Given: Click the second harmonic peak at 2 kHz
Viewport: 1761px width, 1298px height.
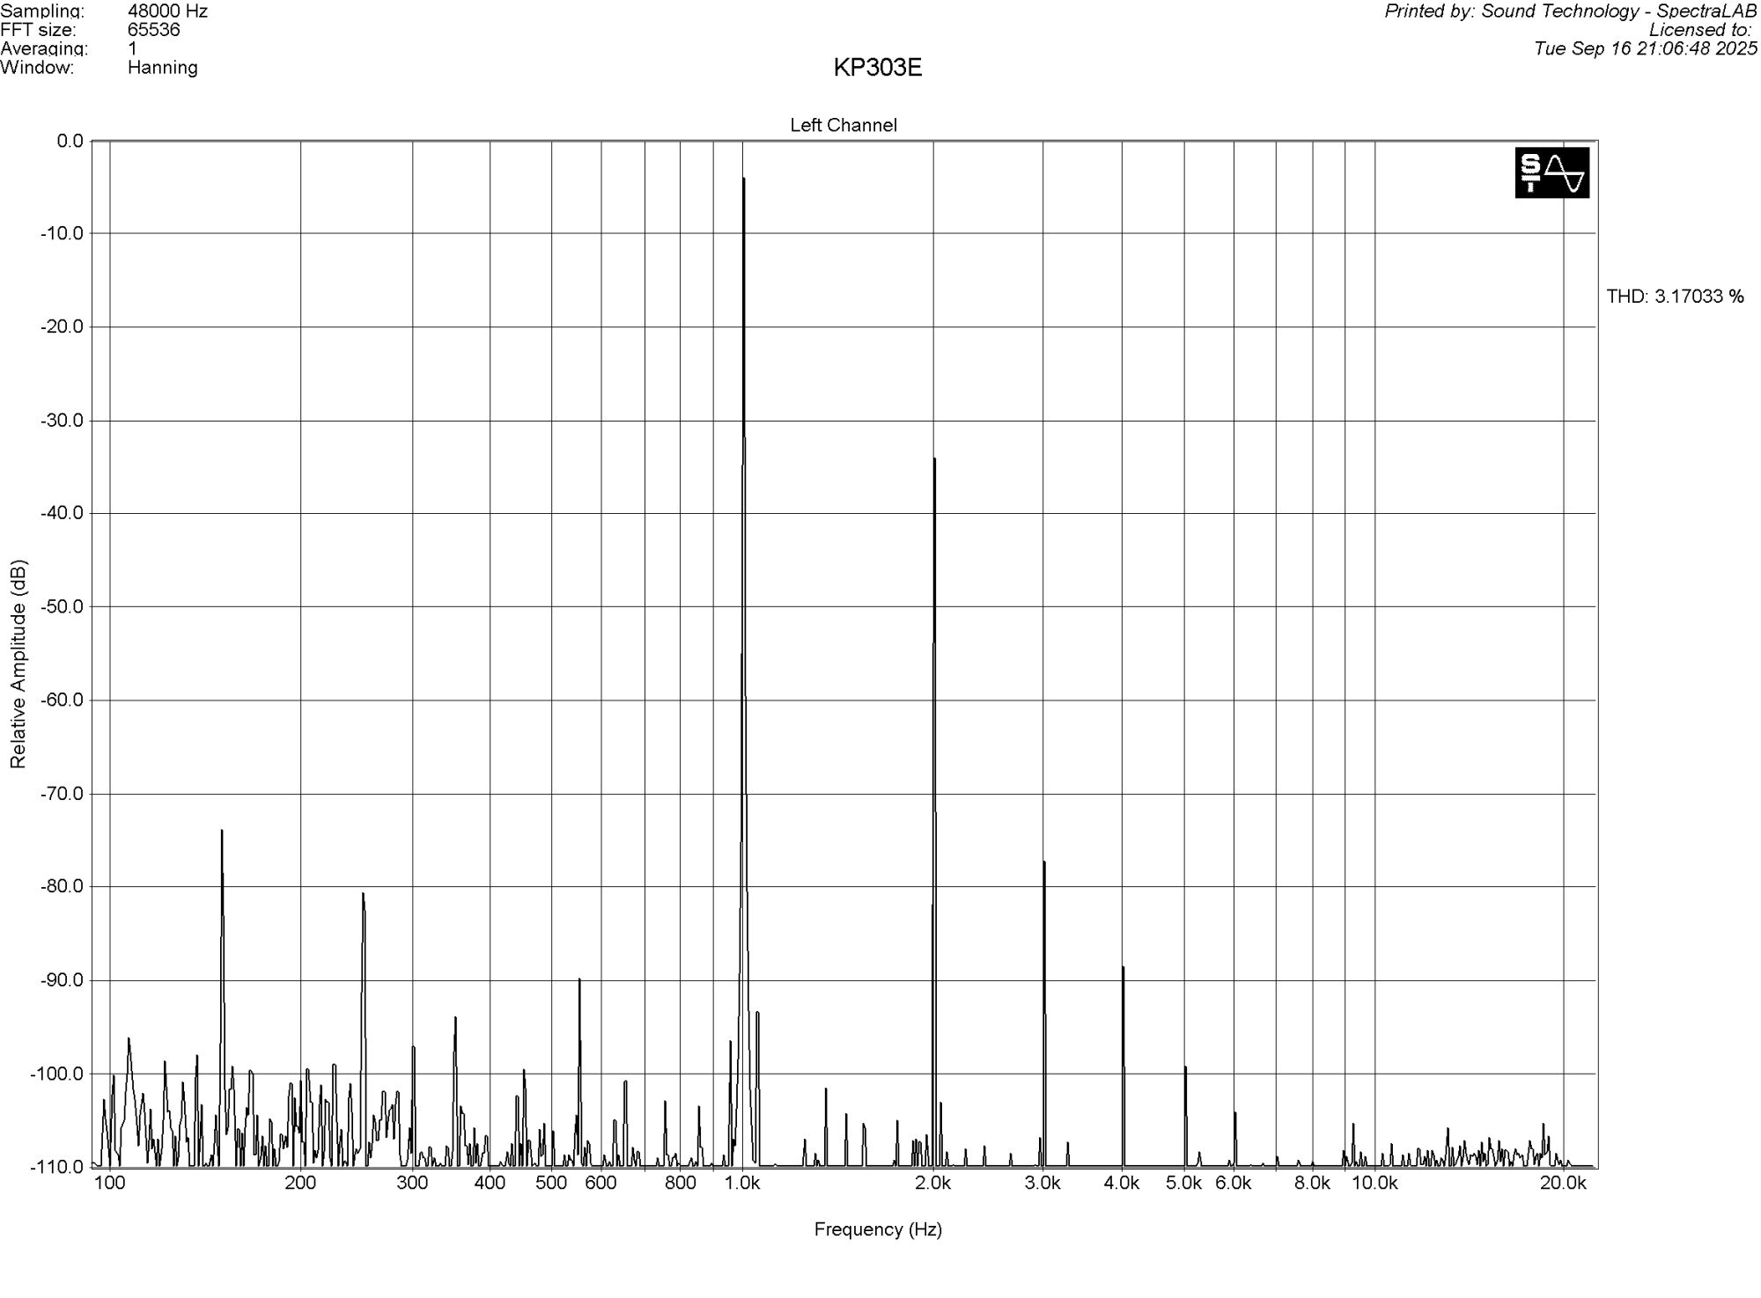Looking at the screenshot, I should click(x=934, y=459).
